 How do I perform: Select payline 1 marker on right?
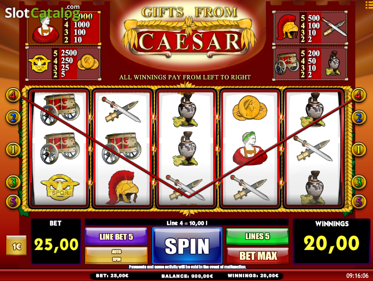[x=358, y=150]
